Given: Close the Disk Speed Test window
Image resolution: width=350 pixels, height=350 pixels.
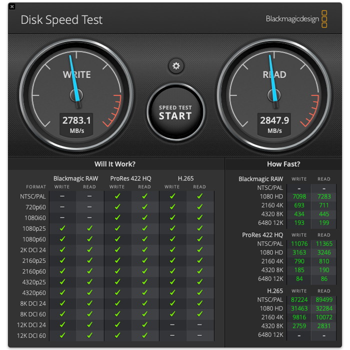Looking at the screenshot, I should click(x=12, y=6).
